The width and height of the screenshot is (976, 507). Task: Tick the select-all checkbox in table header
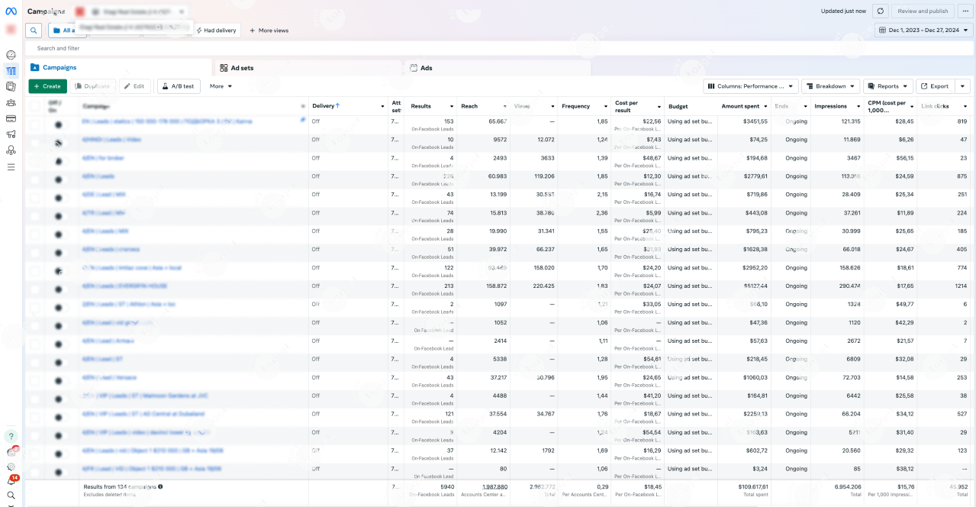(x=36, y=106)
